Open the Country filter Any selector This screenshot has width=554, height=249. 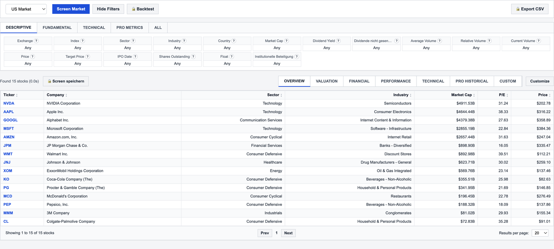click(x=227, y=48)
